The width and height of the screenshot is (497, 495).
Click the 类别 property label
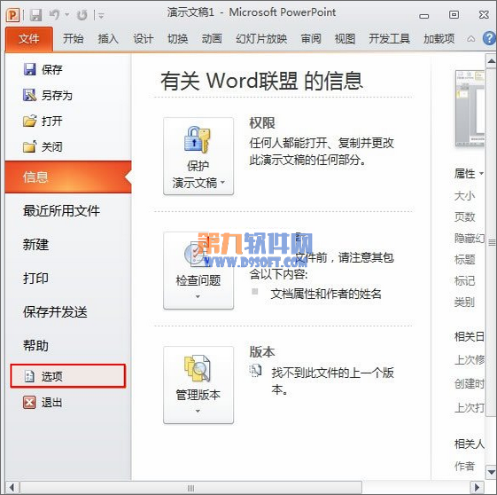pos(465,302)
